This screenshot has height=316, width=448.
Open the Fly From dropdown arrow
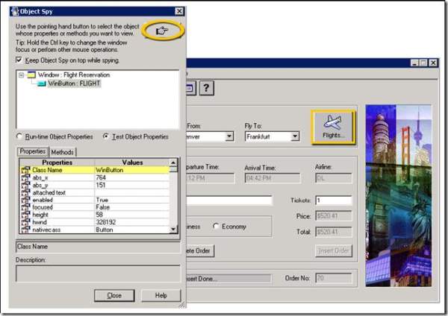pos(229,136)
